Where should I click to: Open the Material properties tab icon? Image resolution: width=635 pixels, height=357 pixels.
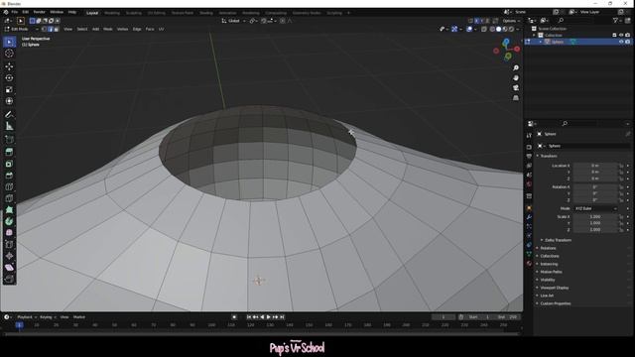click(529, 264)
